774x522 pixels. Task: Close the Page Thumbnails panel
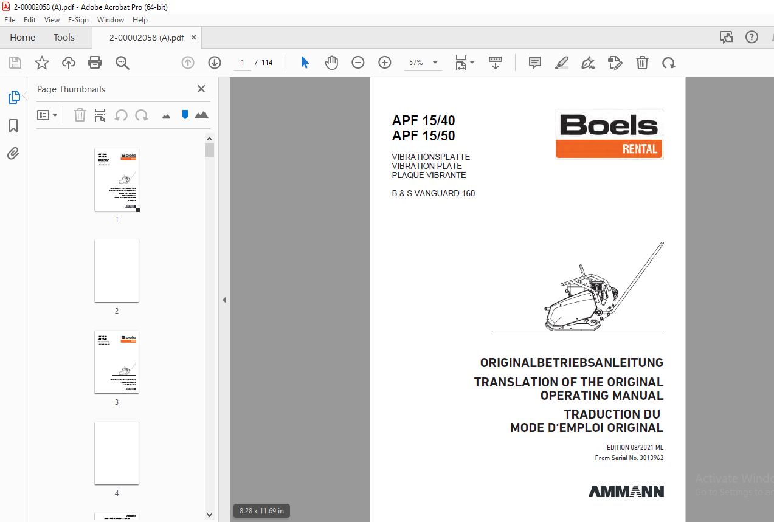201,89
